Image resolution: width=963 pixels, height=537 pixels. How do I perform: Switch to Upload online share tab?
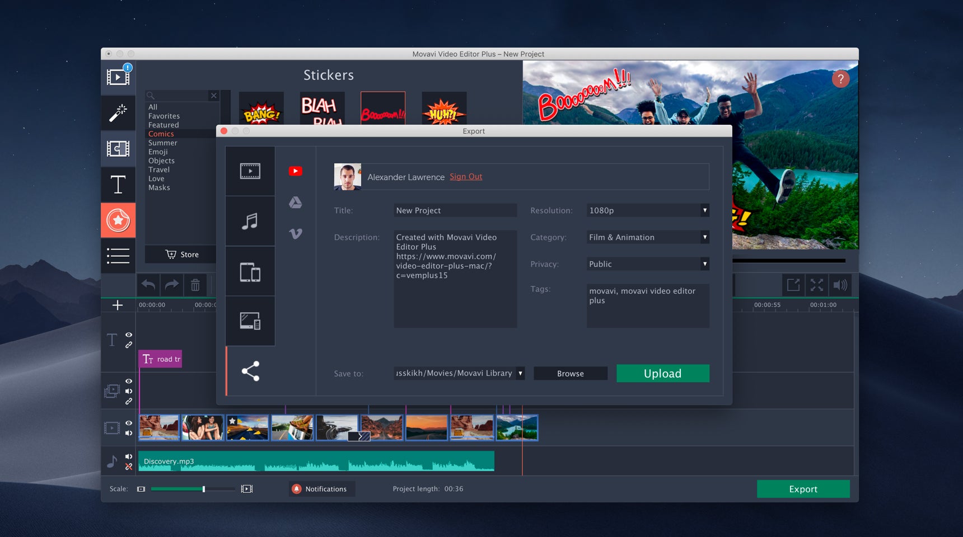pyautogui.click(x=250, y=371)
